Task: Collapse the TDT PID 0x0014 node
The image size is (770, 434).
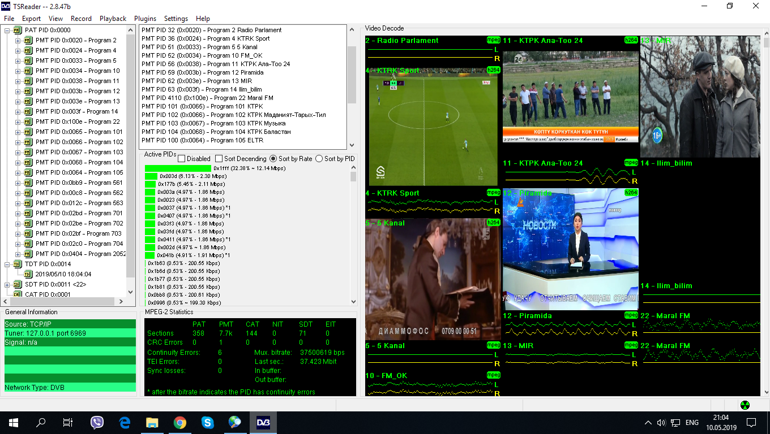Action: tap(7, 264)
